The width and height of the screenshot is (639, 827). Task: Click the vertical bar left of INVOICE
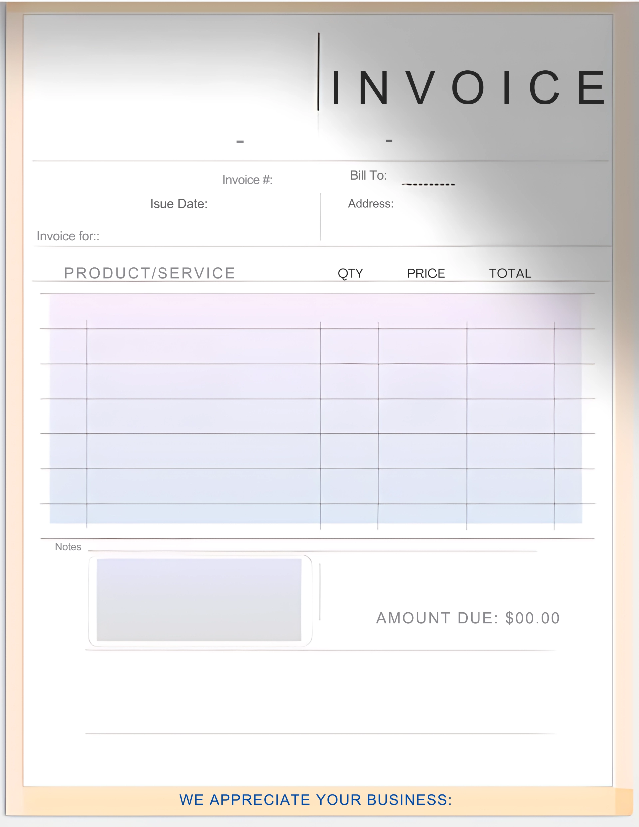[x=318, y=72]
